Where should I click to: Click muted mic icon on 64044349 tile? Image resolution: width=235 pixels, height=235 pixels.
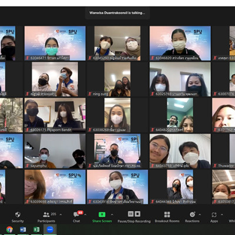click(153, 202)
